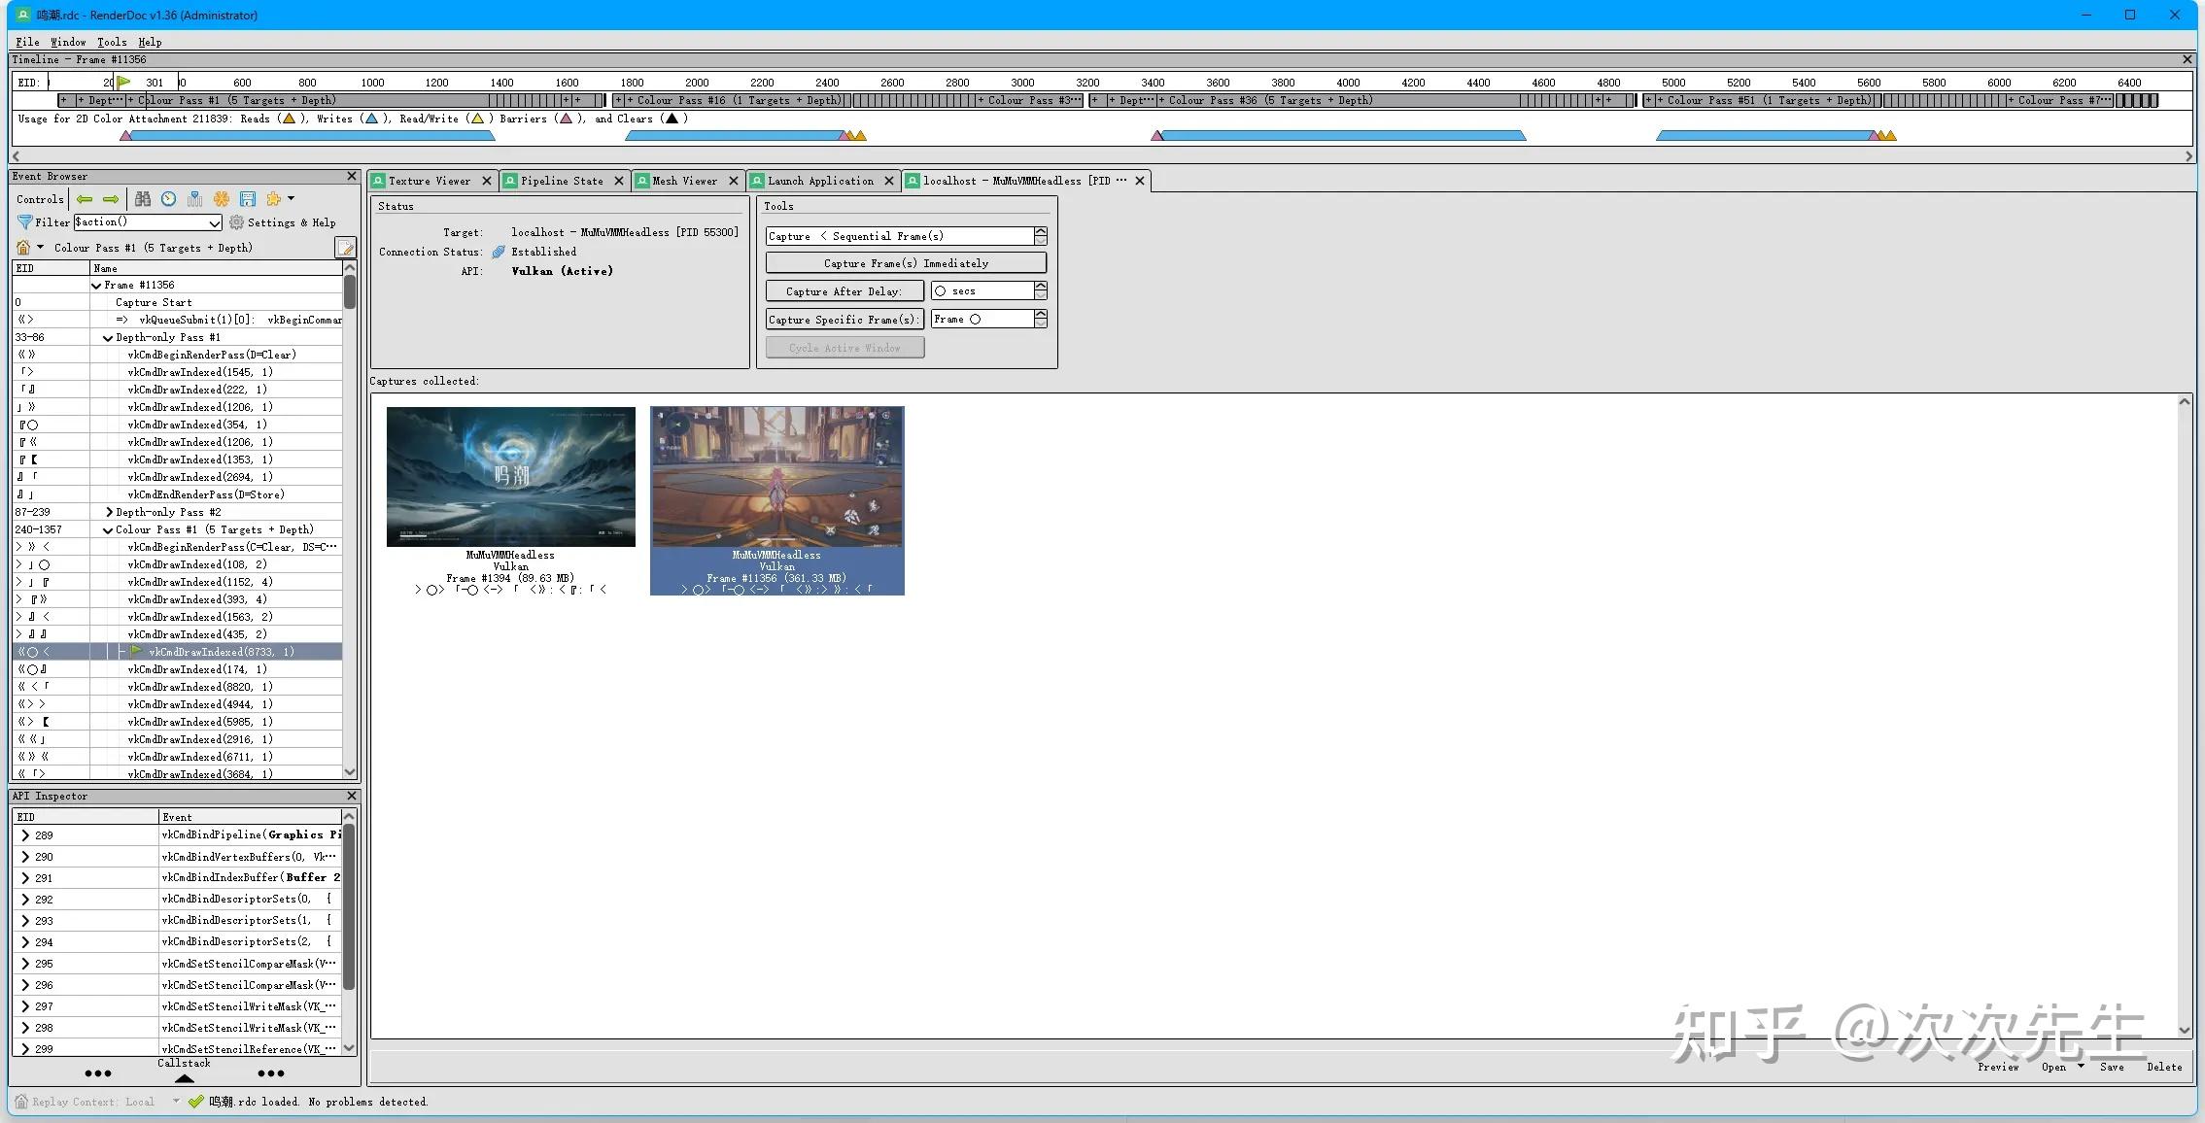Expand API event 289 vkCmdBindPipeline
Screen dimensions: 2205x1123
point(25,835)
